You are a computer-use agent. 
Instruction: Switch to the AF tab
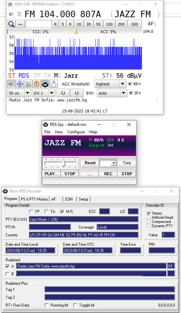coord(56,199)
